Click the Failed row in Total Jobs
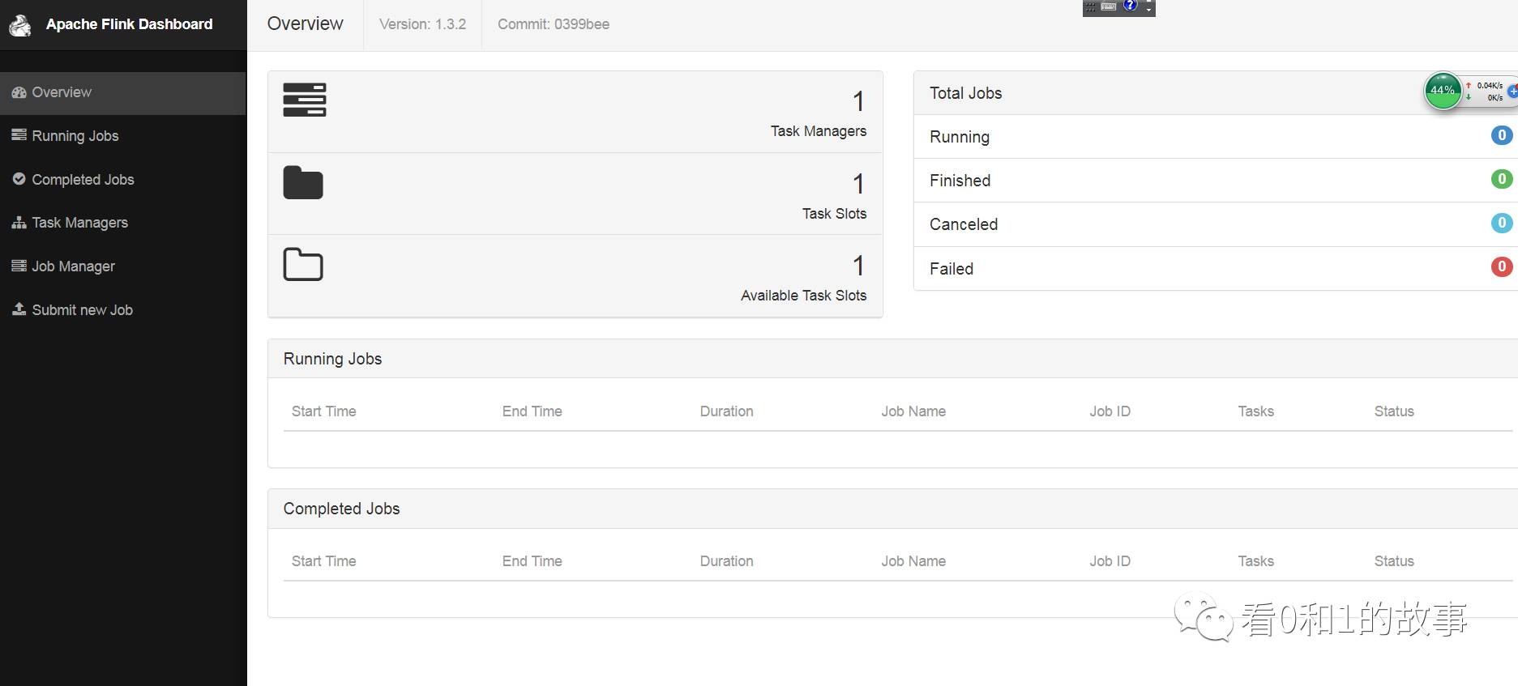The width and height of the screenshot is (1518, 686). pos(1216,269)
